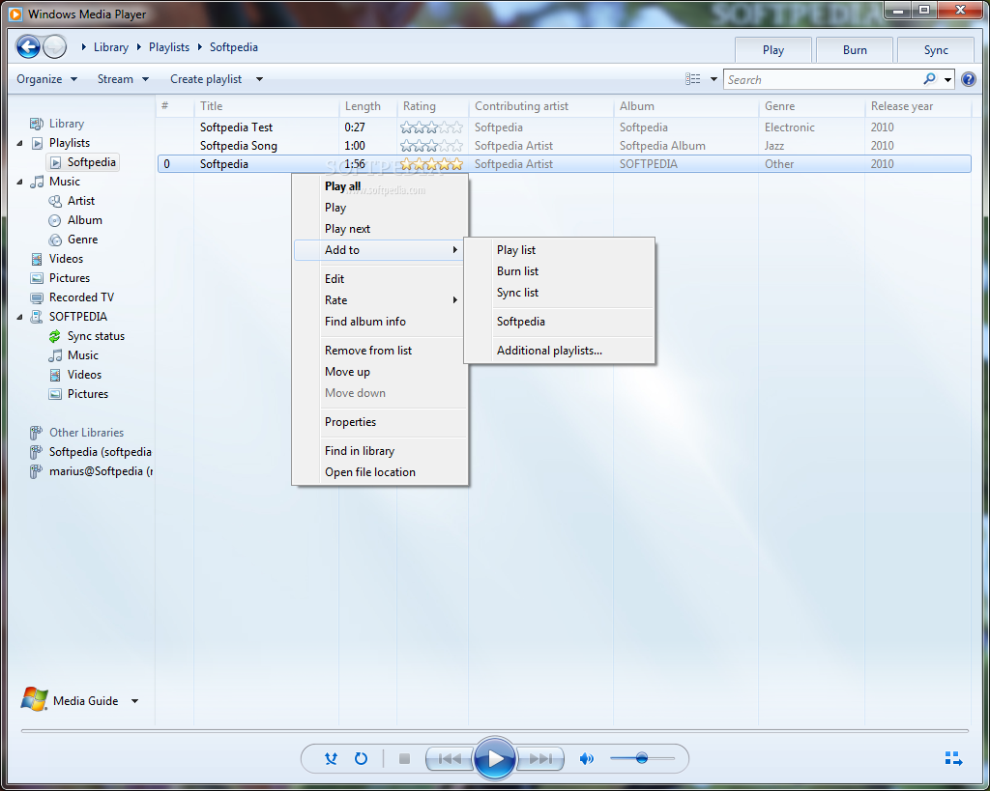Open the Create playlist dropdown arrow
Image resolution: width=990 pixels, height=791 pixels.
point(259,79)
